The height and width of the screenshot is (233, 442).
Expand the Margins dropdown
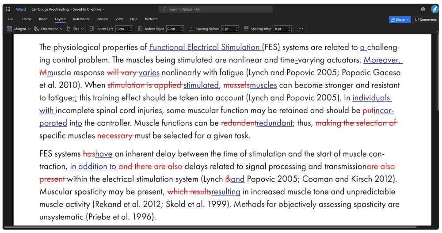point(29,29)
